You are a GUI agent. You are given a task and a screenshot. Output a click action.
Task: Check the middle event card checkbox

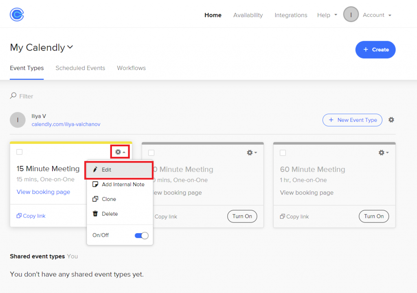151,153
